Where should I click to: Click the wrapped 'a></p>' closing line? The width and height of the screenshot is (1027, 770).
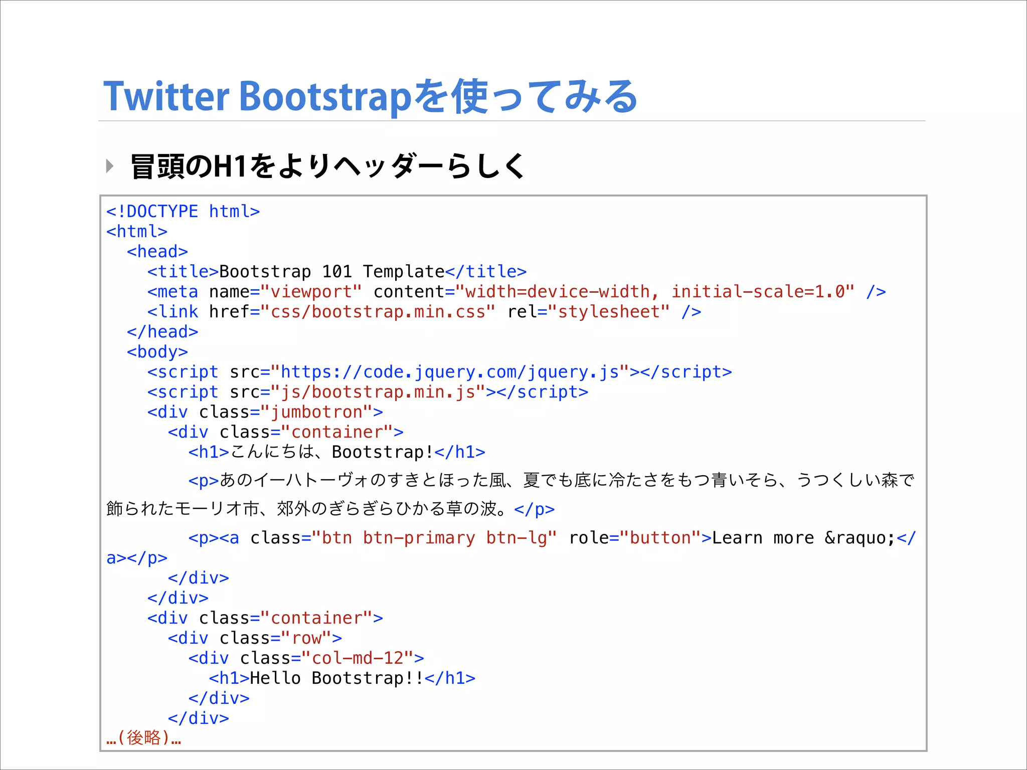(137, 558)
